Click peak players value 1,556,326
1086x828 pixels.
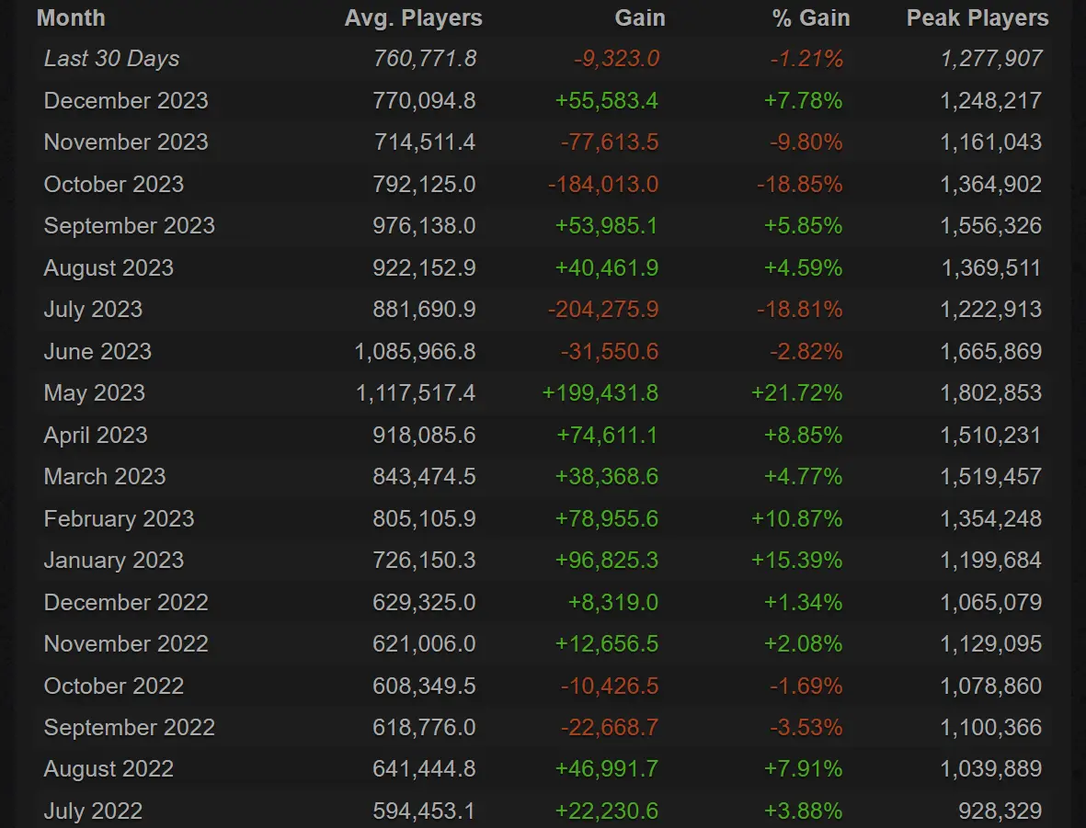click(990, 226)
